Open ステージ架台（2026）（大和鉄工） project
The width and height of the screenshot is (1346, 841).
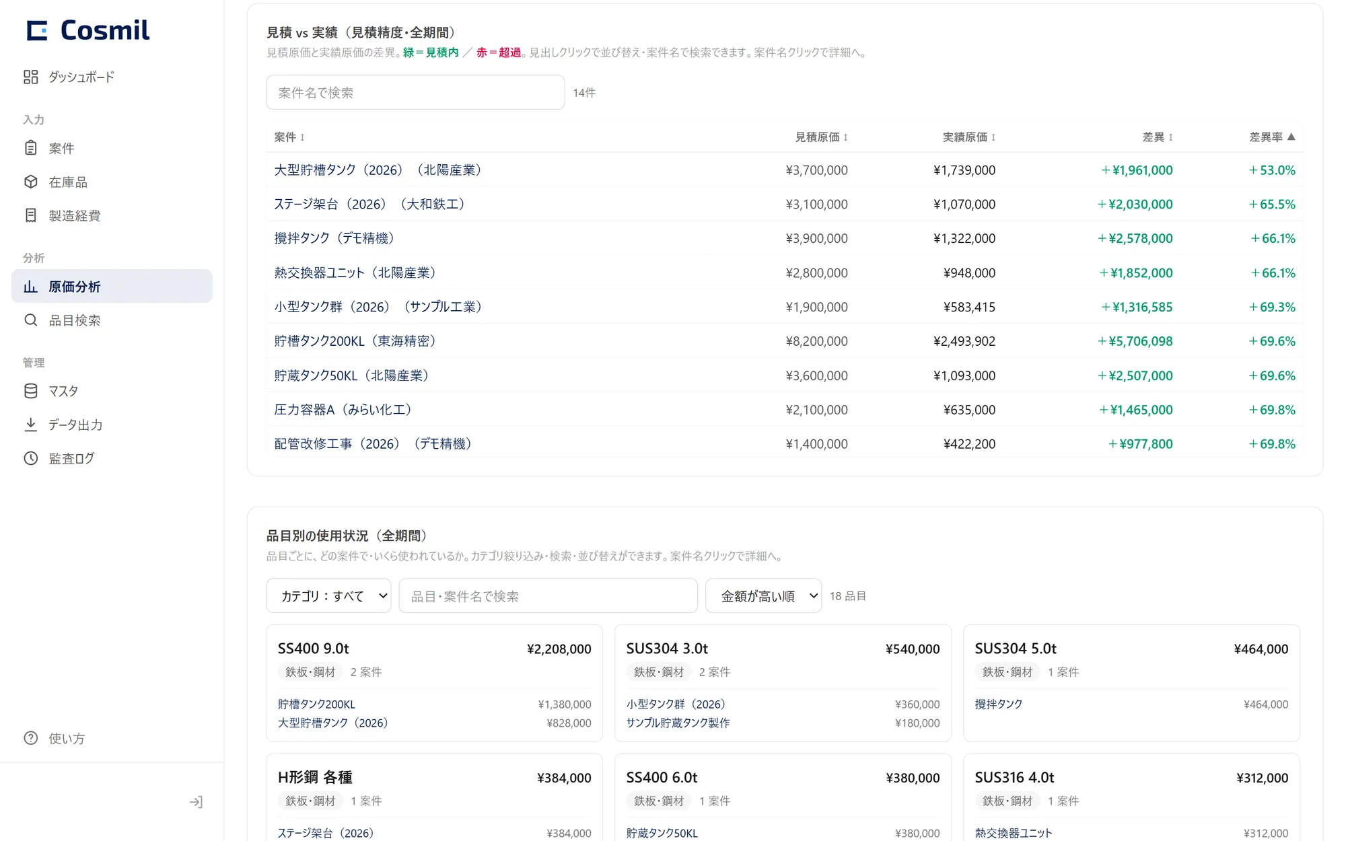coord(371,204)
